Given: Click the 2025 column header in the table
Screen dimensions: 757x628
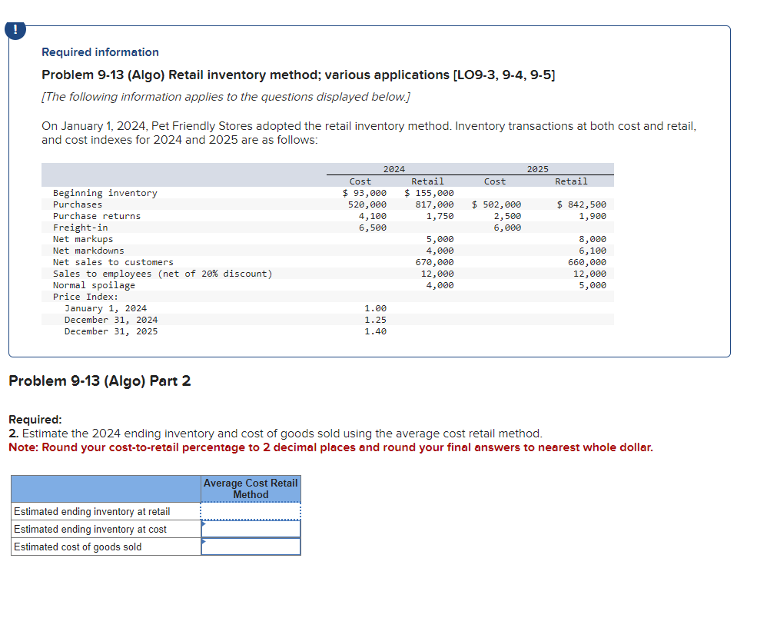Looking at the screenshot, I should [x=537, y=169].
